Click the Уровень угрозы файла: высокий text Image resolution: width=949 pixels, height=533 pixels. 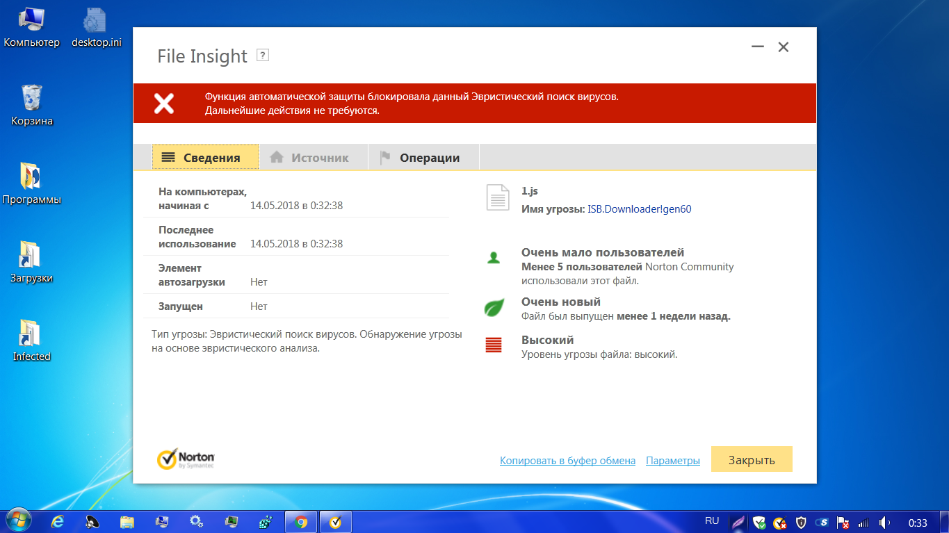(x=599, y=354)
